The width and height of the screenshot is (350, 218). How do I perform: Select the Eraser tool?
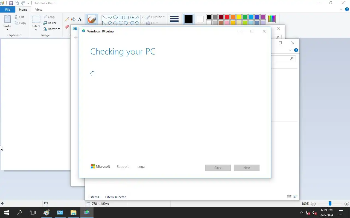[67, 27]
